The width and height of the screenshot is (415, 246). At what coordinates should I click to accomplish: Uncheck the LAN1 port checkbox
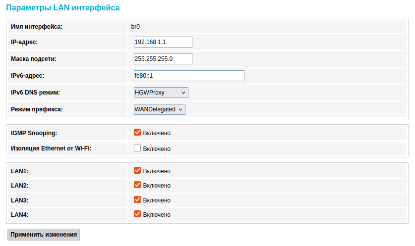coord(137,171)
